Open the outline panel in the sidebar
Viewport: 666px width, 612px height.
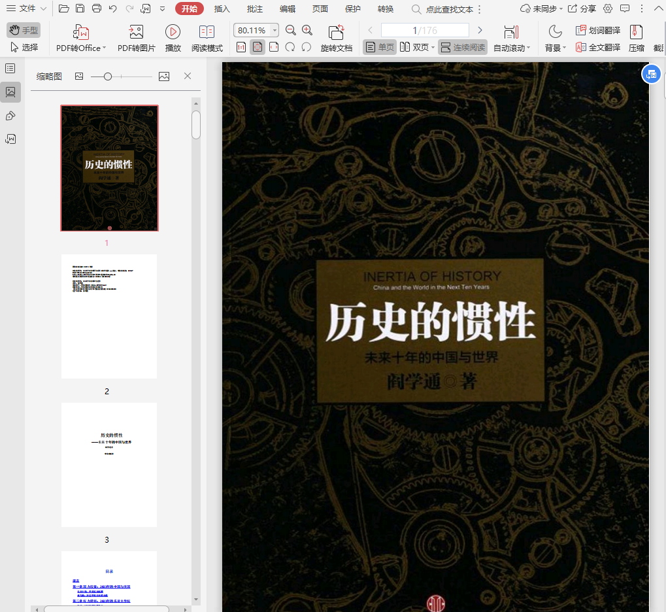[10, 69]
